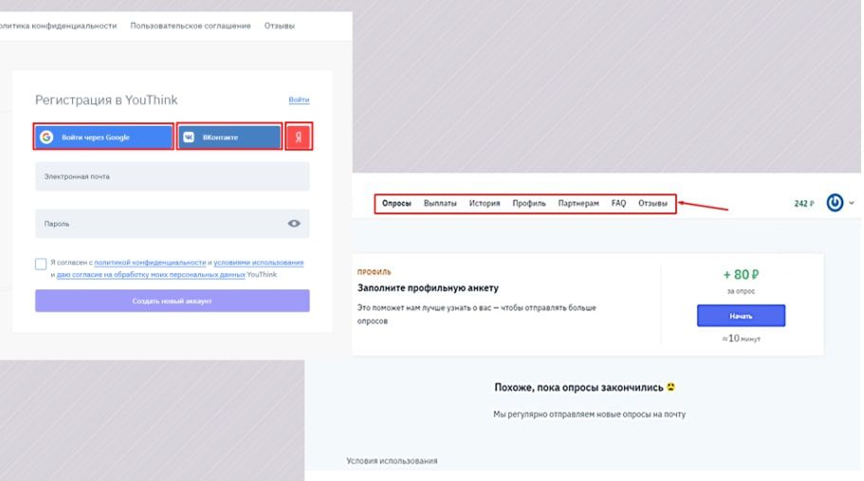Screen dimensions: 864x481
Task: Click the + 80 ₽ reward text
Action: (x=741, y=274)
